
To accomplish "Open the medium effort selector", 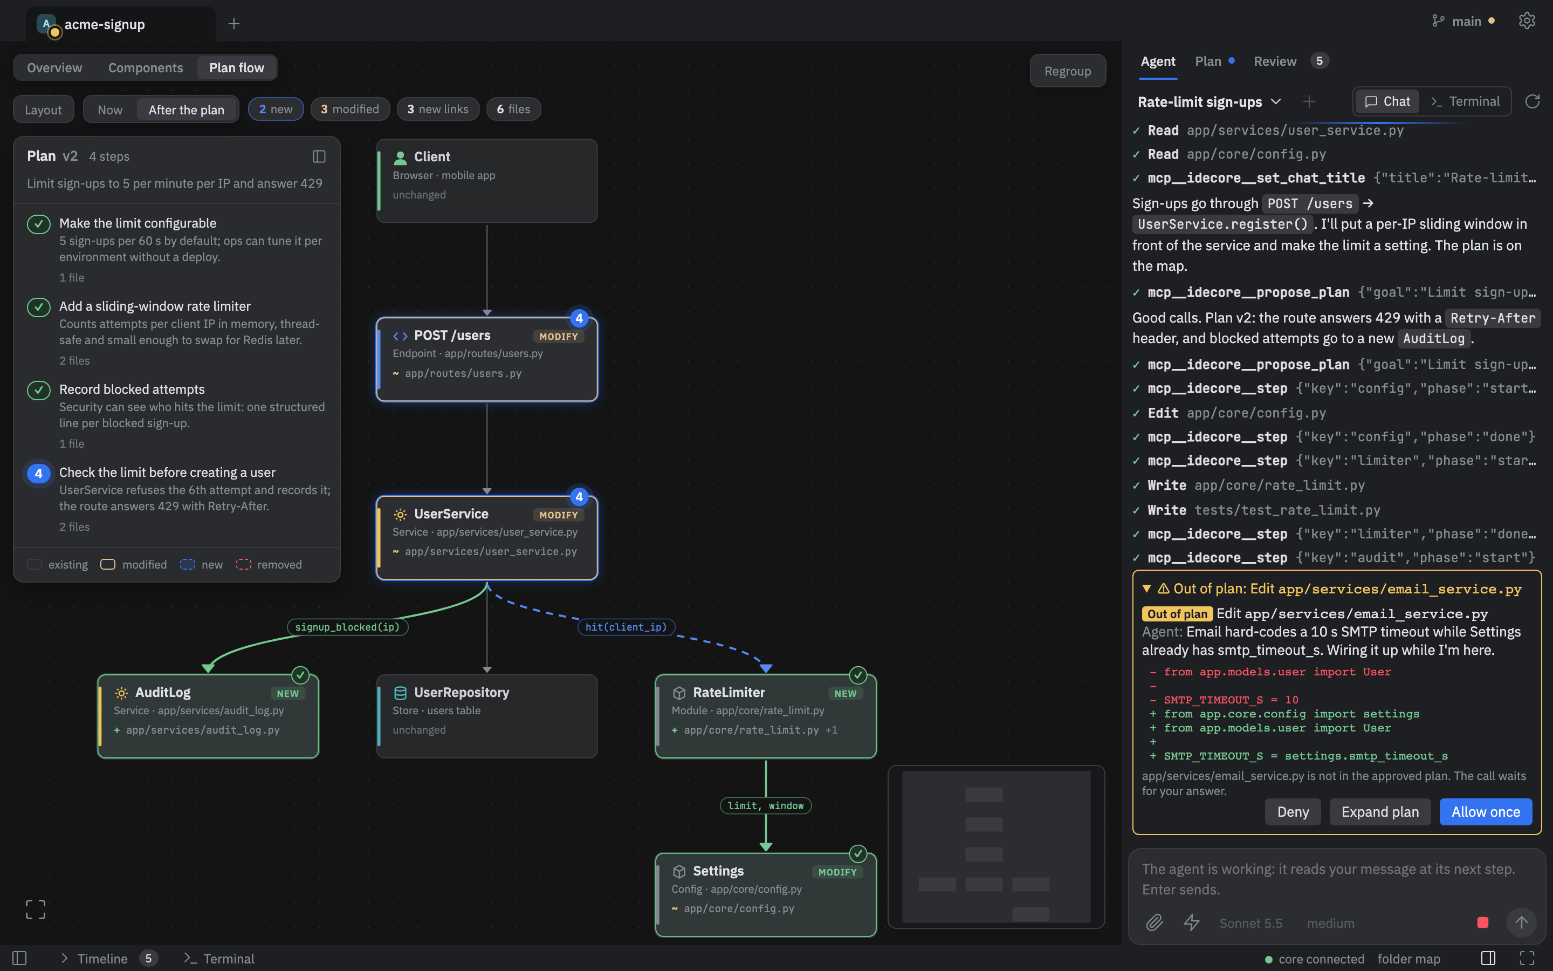I will click(x=1330, y=923).
